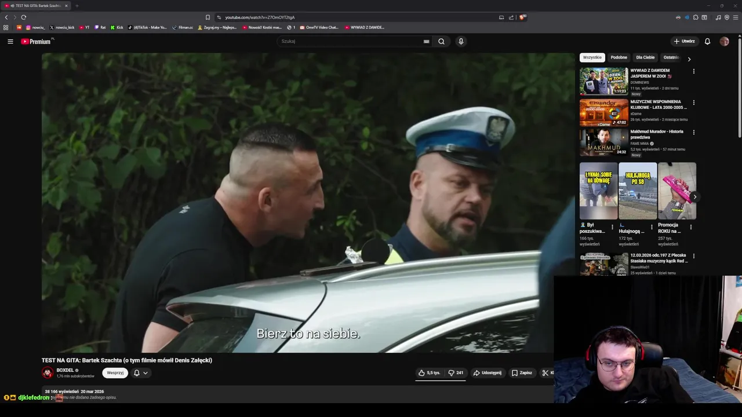Open the browser extensions puzzle icon

point(696,17)
